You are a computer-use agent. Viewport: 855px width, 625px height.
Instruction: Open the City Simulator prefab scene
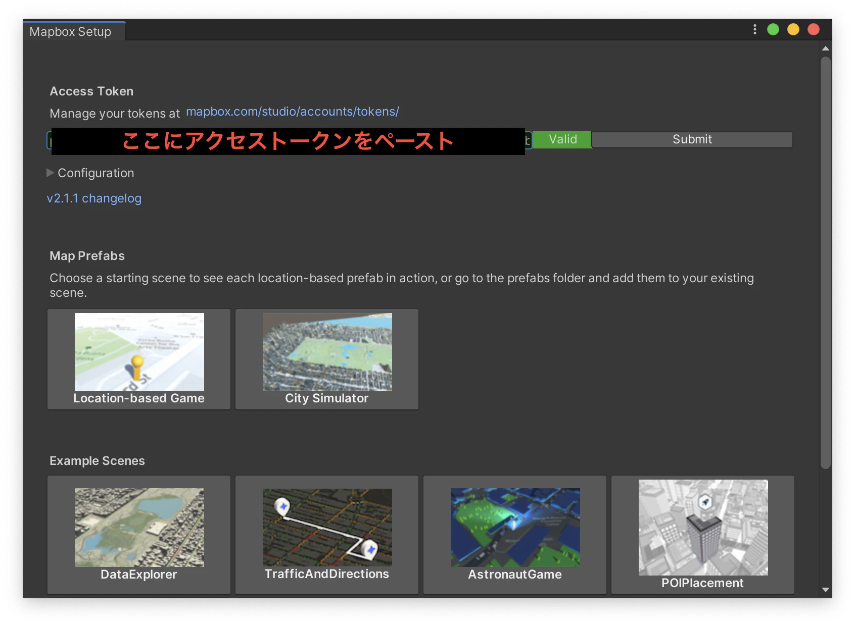[x=327, y=359]
